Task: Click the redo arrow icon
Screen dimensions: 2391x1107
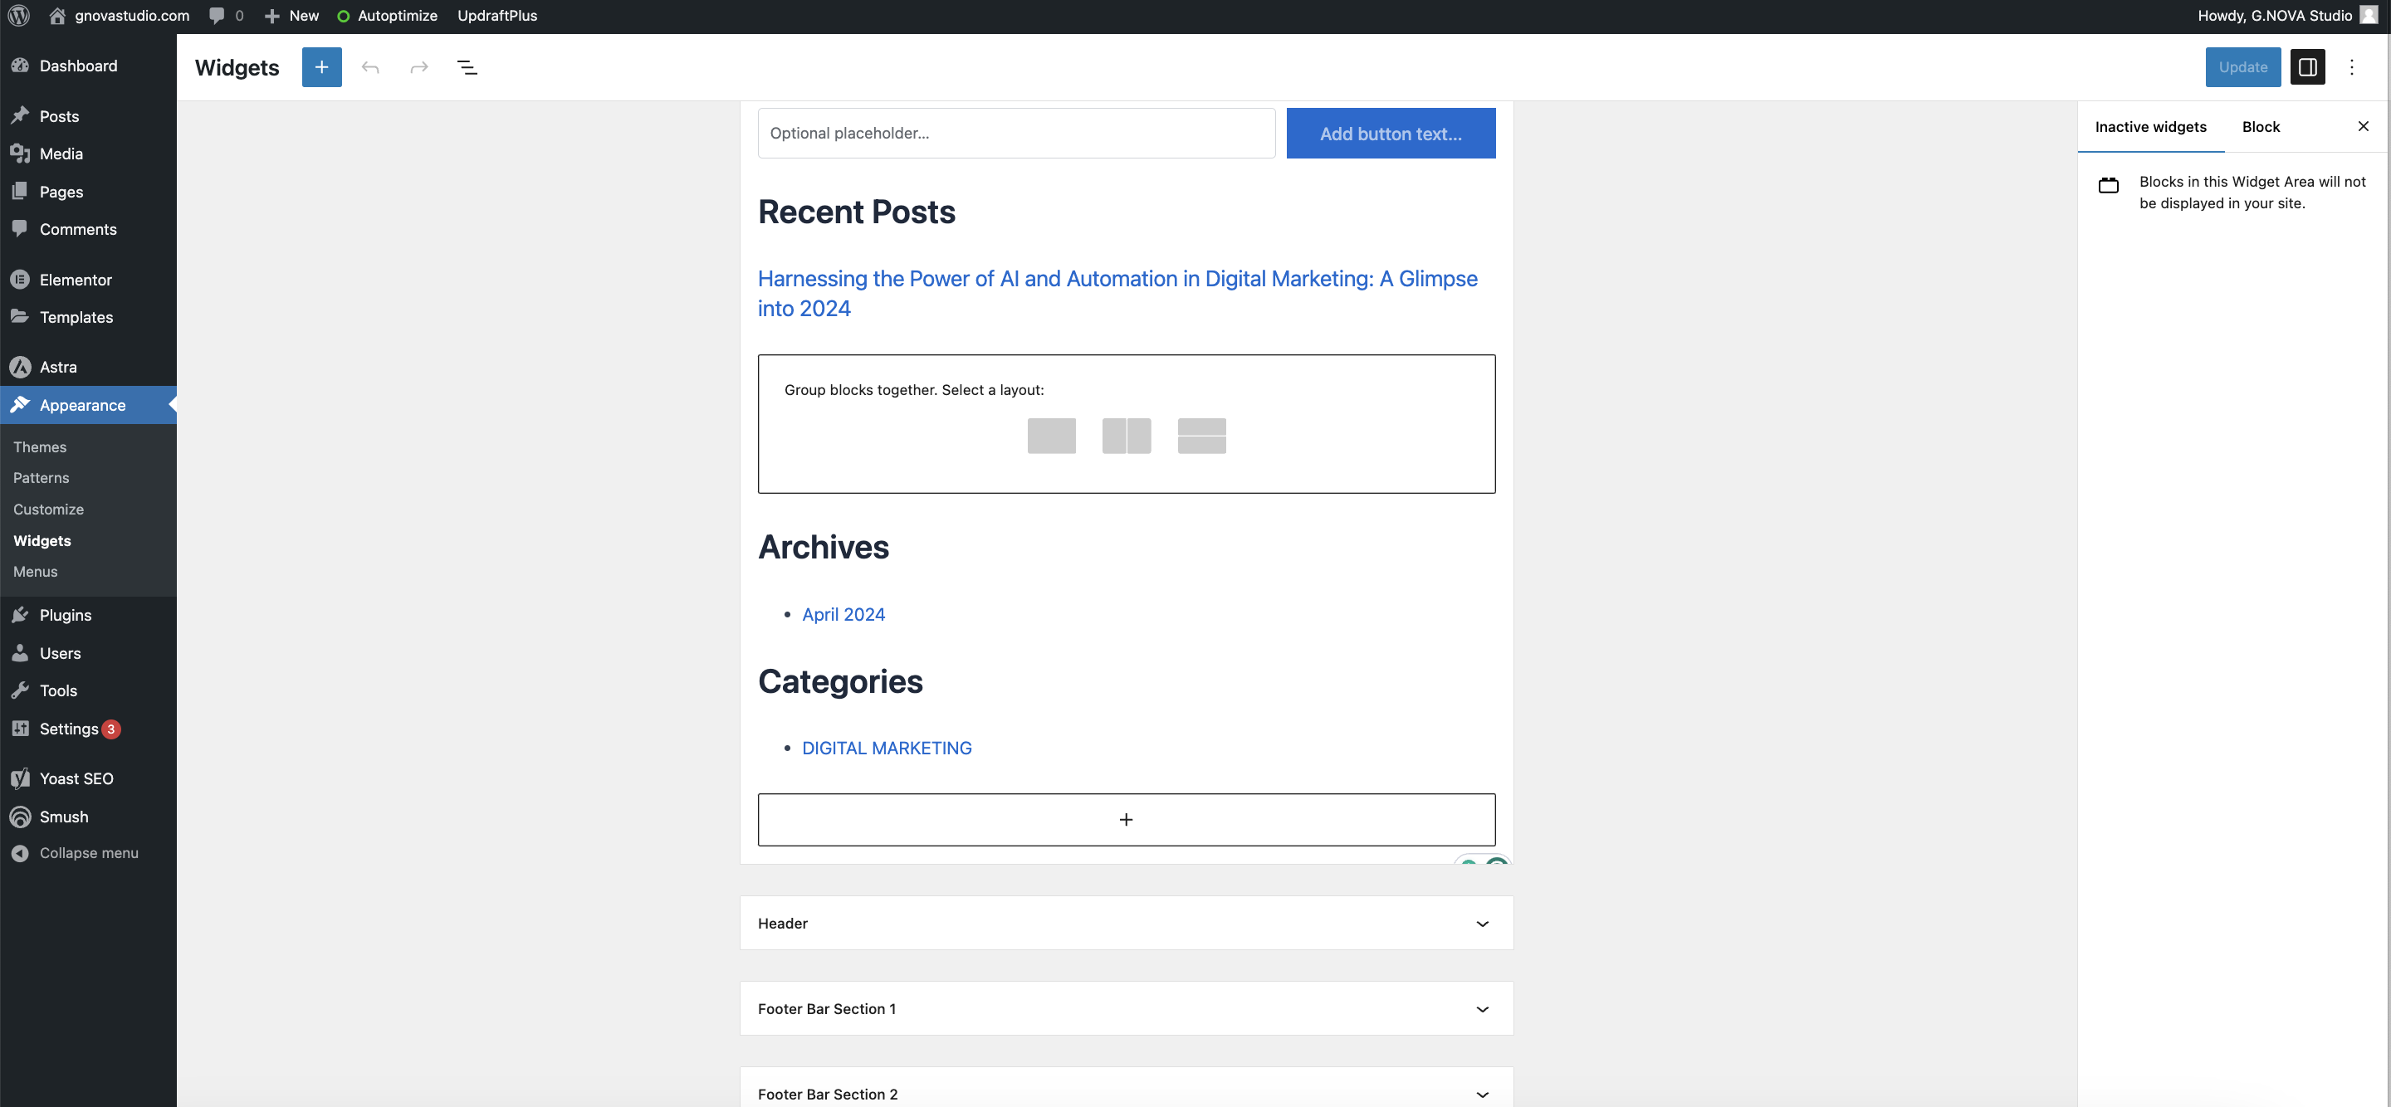Action: (418, 67)
